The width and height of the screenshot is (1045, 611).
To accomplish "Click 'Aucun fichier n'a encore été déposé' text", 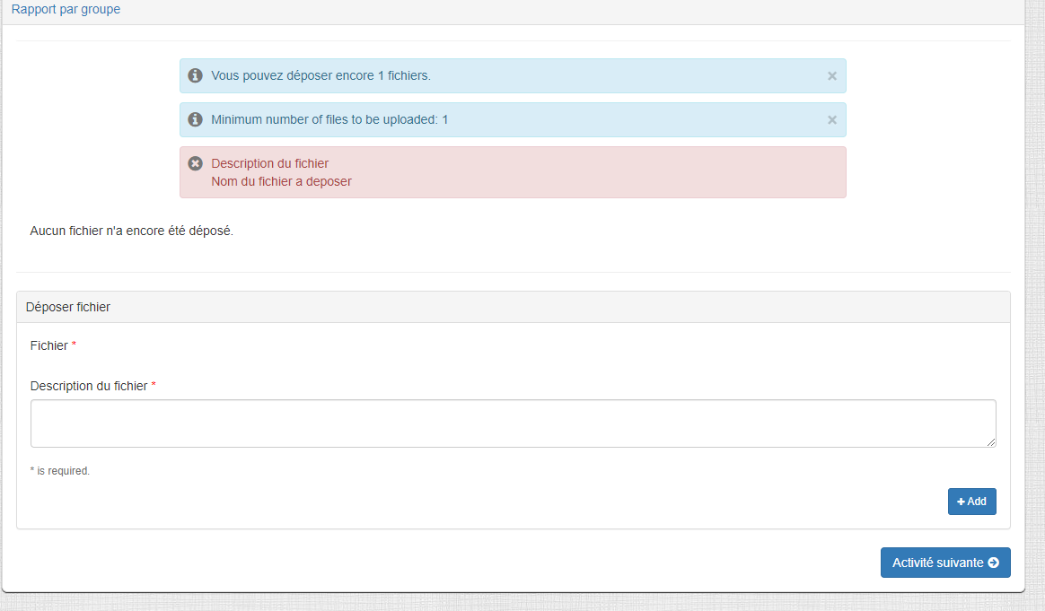I will [x=131, y=231].
